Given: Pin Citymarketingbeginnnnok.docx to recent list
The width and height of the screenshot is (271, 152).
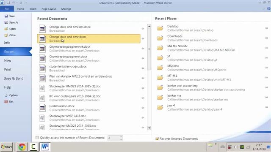Looking at the screenshot, I should pos(143,49).
